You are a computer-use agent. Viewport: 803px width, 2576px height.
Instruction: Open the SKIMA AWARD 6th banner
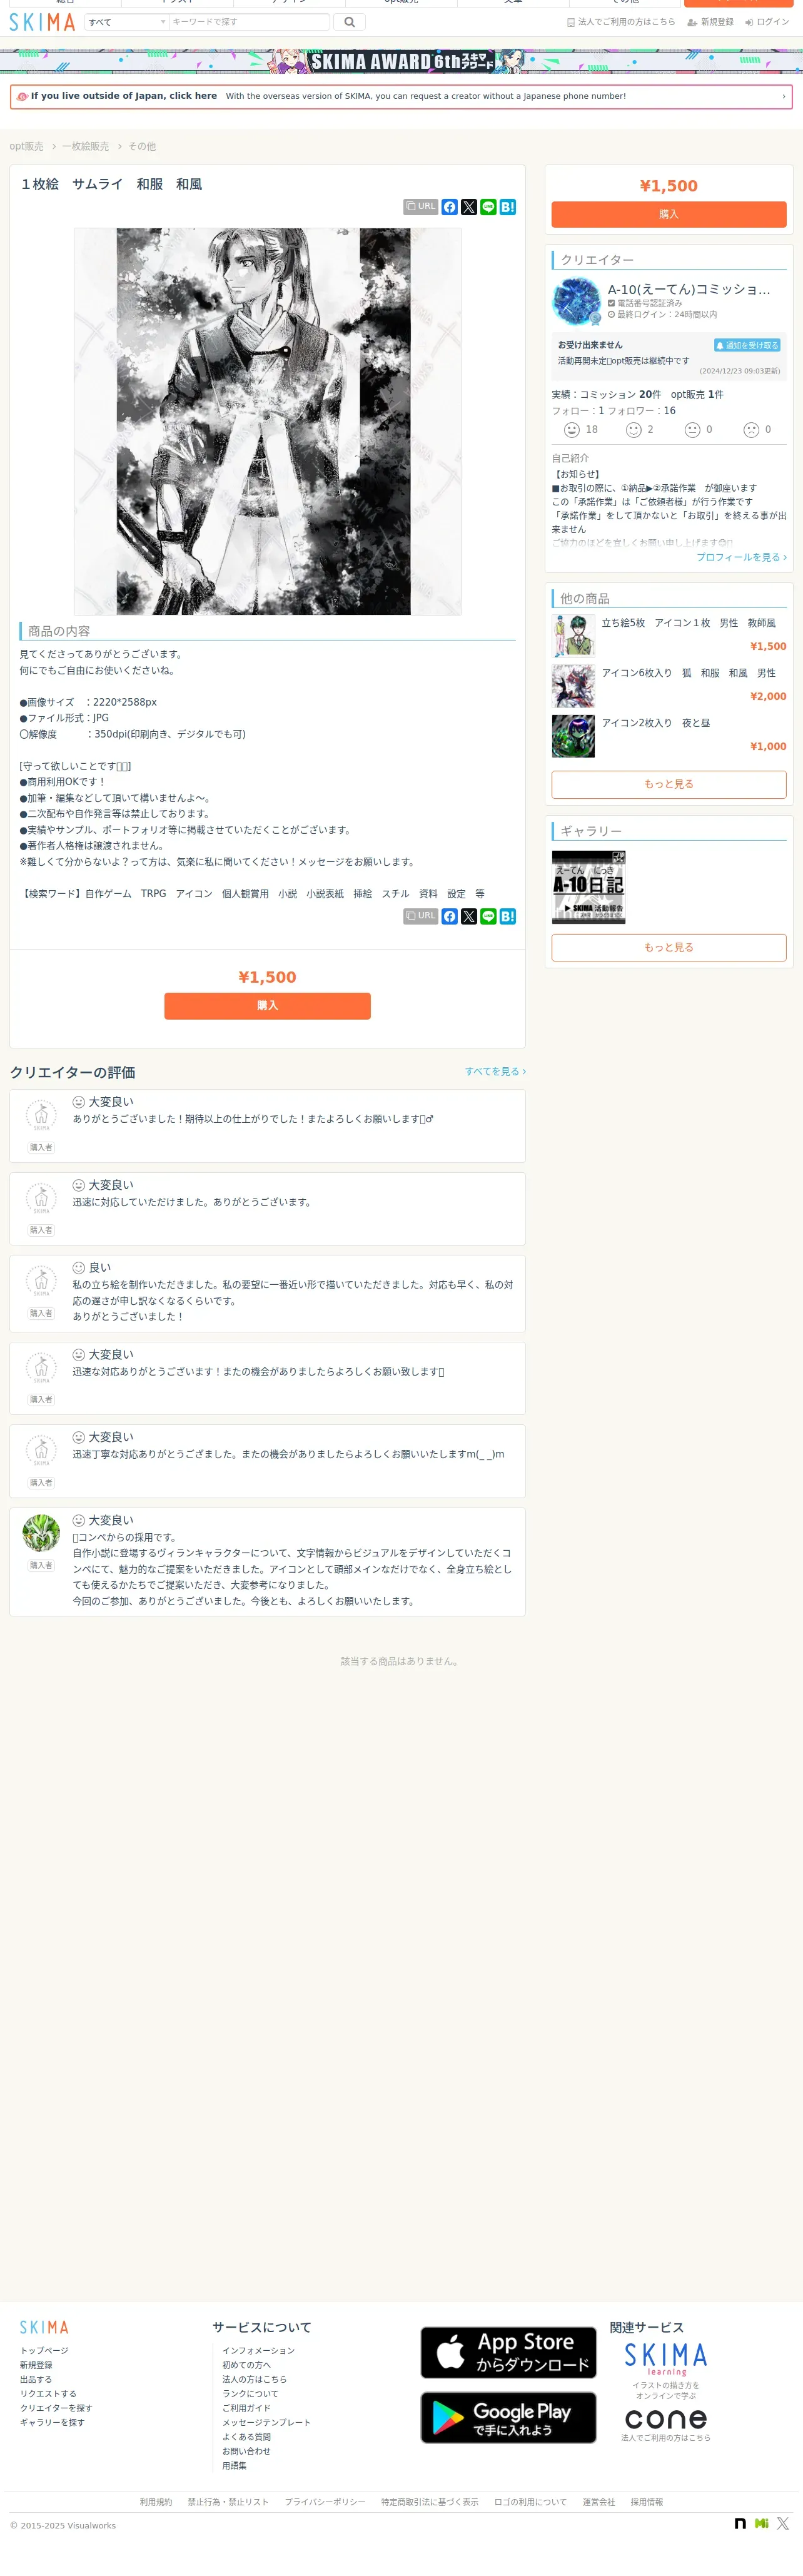point(401,61)
